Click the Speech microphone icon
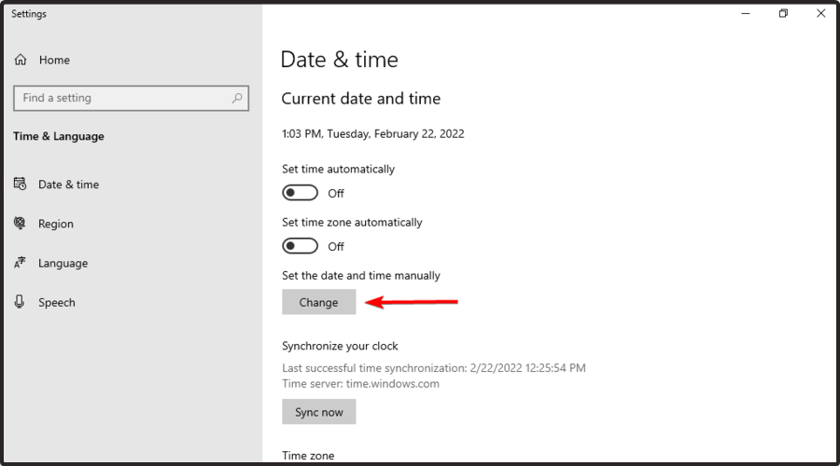Screen dimensions: 840x466 (21, 302)
